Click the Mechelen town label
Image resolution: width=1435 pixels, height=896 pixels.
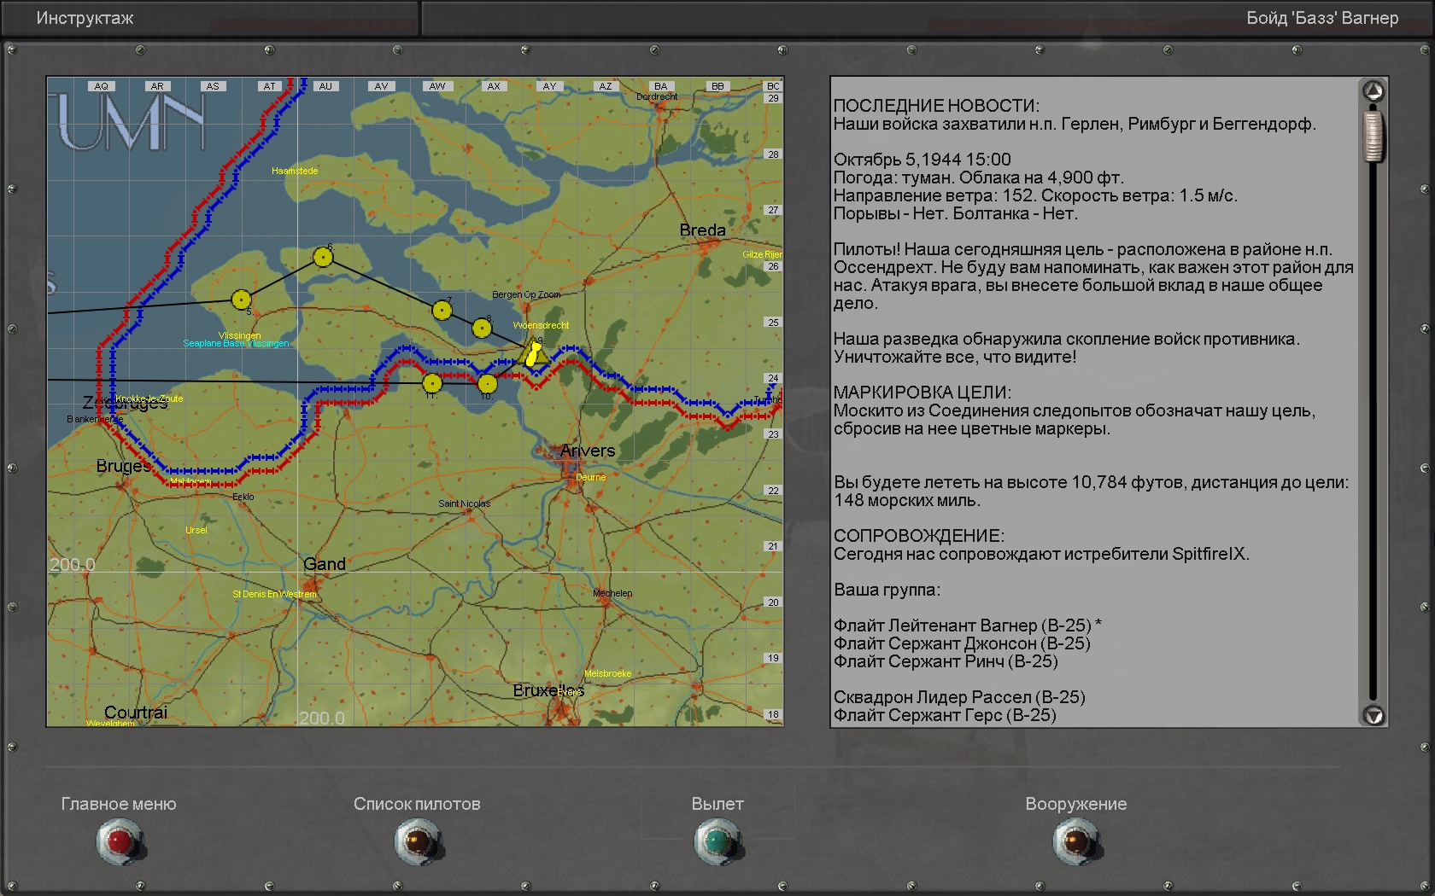(x=612, y=593)
